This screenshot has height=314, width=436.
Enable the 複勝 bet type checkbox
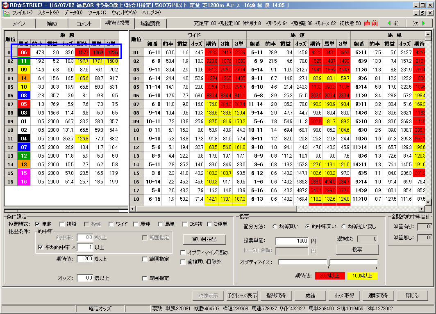tap(62, 224)
